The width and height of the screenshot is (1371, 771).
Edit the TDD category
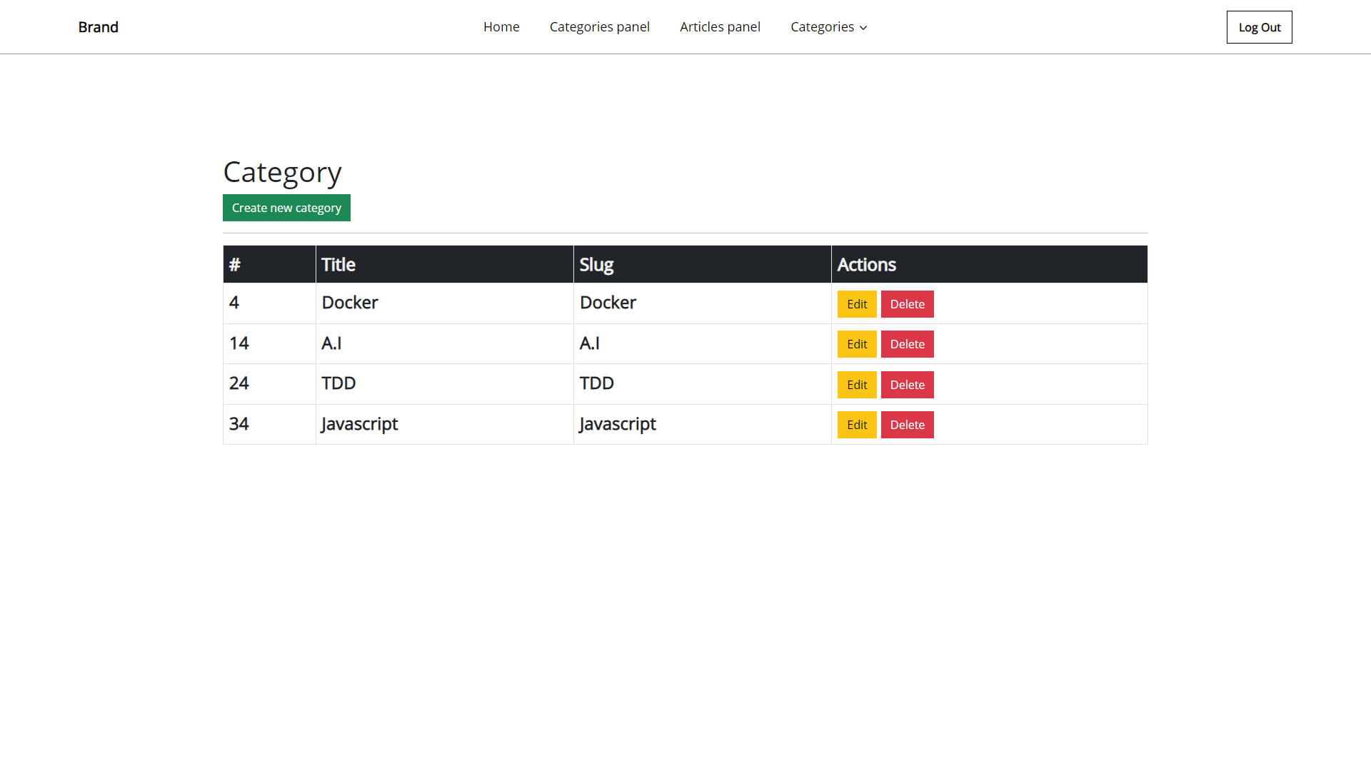coord(857,384)
